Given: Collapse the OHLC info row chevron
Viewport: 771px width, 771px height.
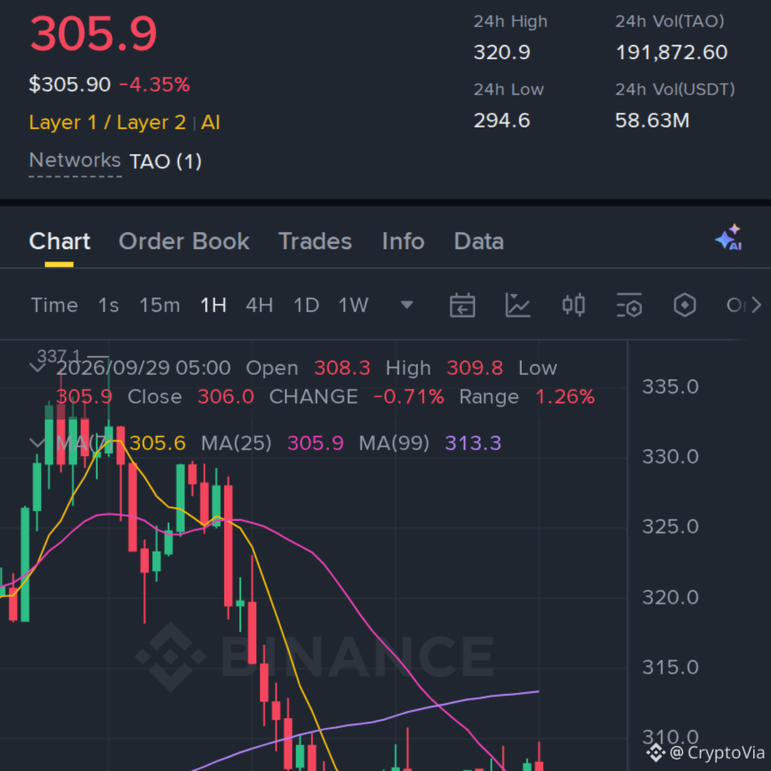Looking at the screenshot, I should point(38,368).
